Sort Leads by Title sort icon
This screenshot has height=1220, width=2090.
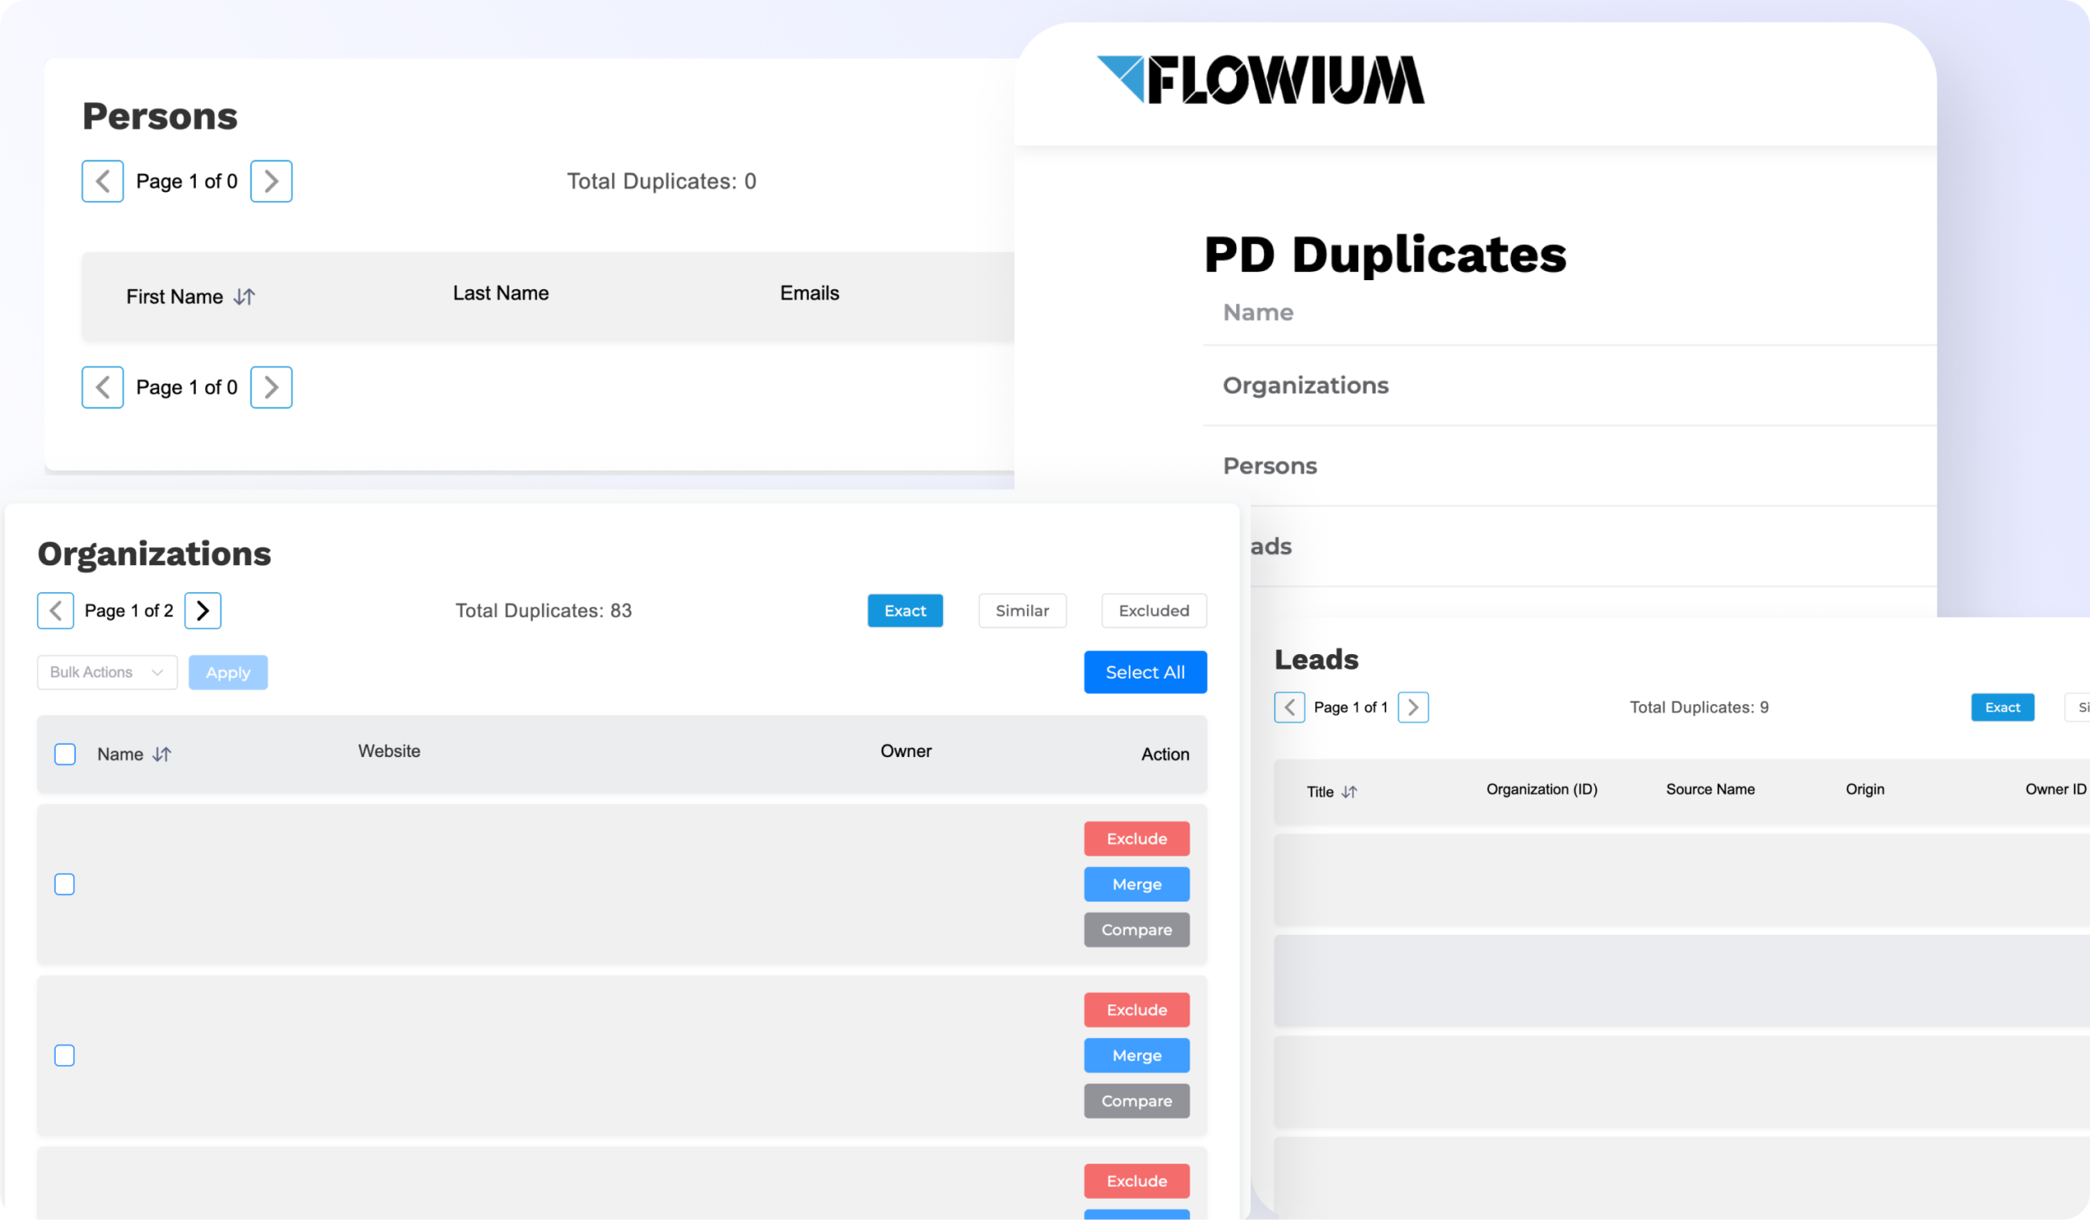point(1349,792)
